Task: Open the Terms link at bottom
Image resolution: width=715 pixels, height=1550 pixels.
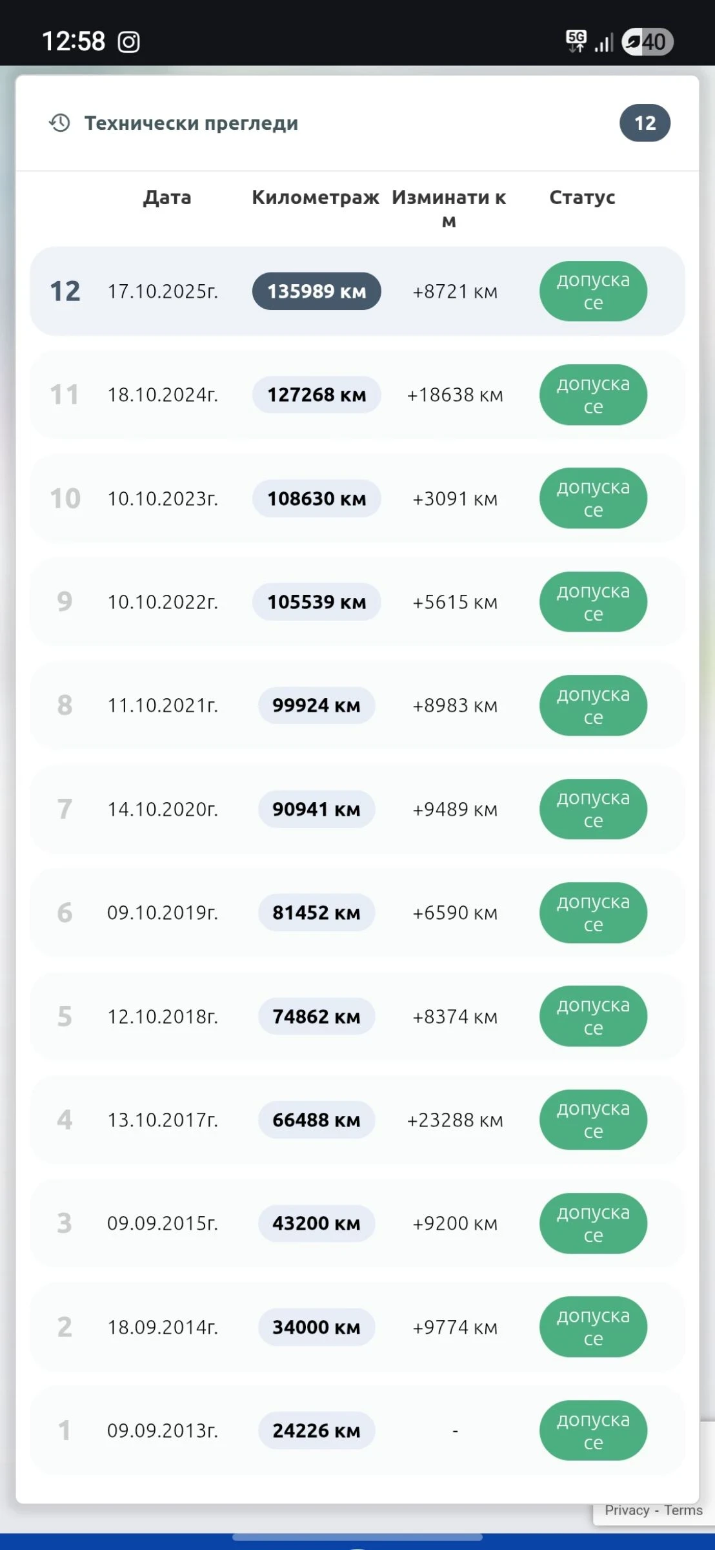Action: point(683,1510)
